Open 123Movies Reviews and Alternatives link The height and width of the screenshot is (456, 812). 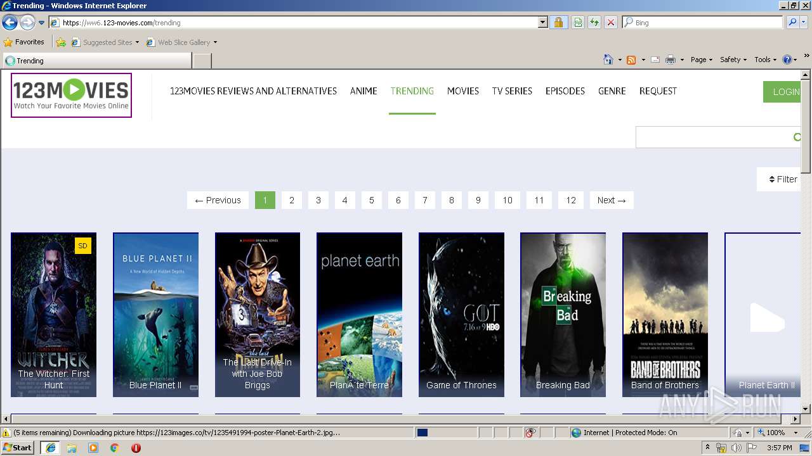pyautogui.click(x=253, y=91)
